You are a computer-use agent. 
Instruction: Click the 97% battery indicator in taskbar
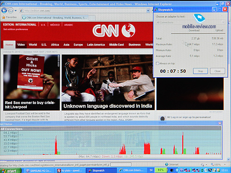click(161, 170)
